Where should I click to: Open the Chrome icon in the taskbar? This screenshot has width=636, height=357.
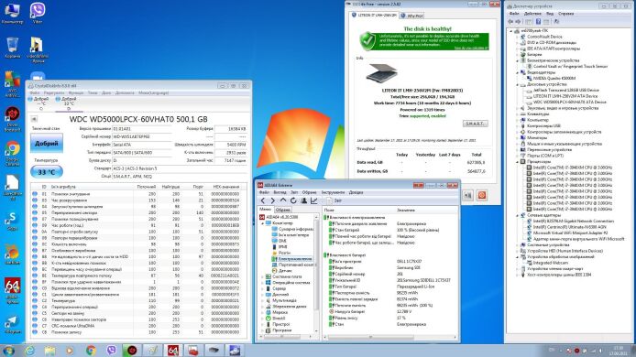point(91,351)
